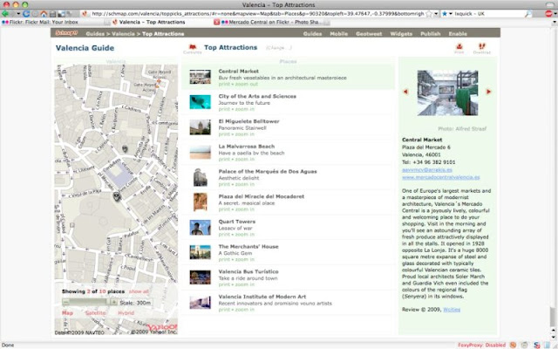The height and width of the screenshot is (349, 558).
Task: Reload the page with the blue refresh icon
Action: click(26, 14)
